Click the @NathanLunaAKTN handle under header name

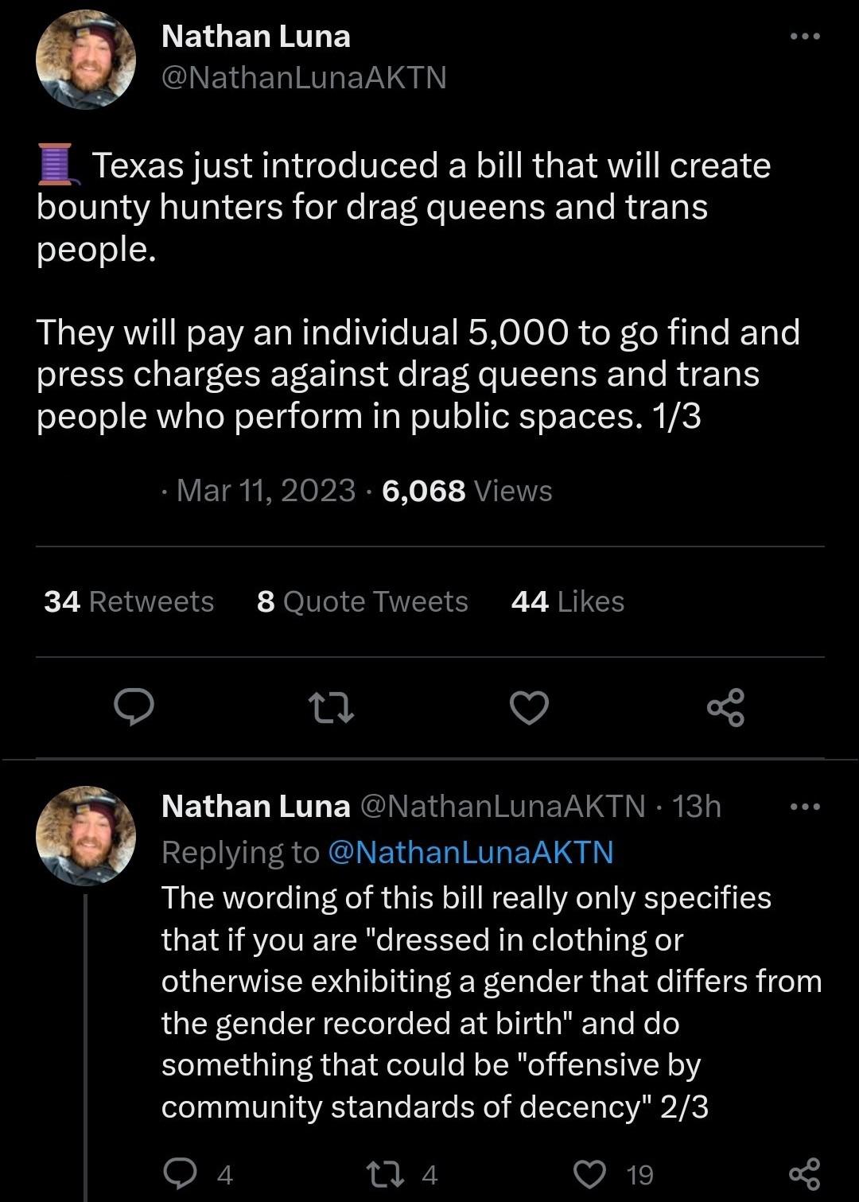[304, 78]
